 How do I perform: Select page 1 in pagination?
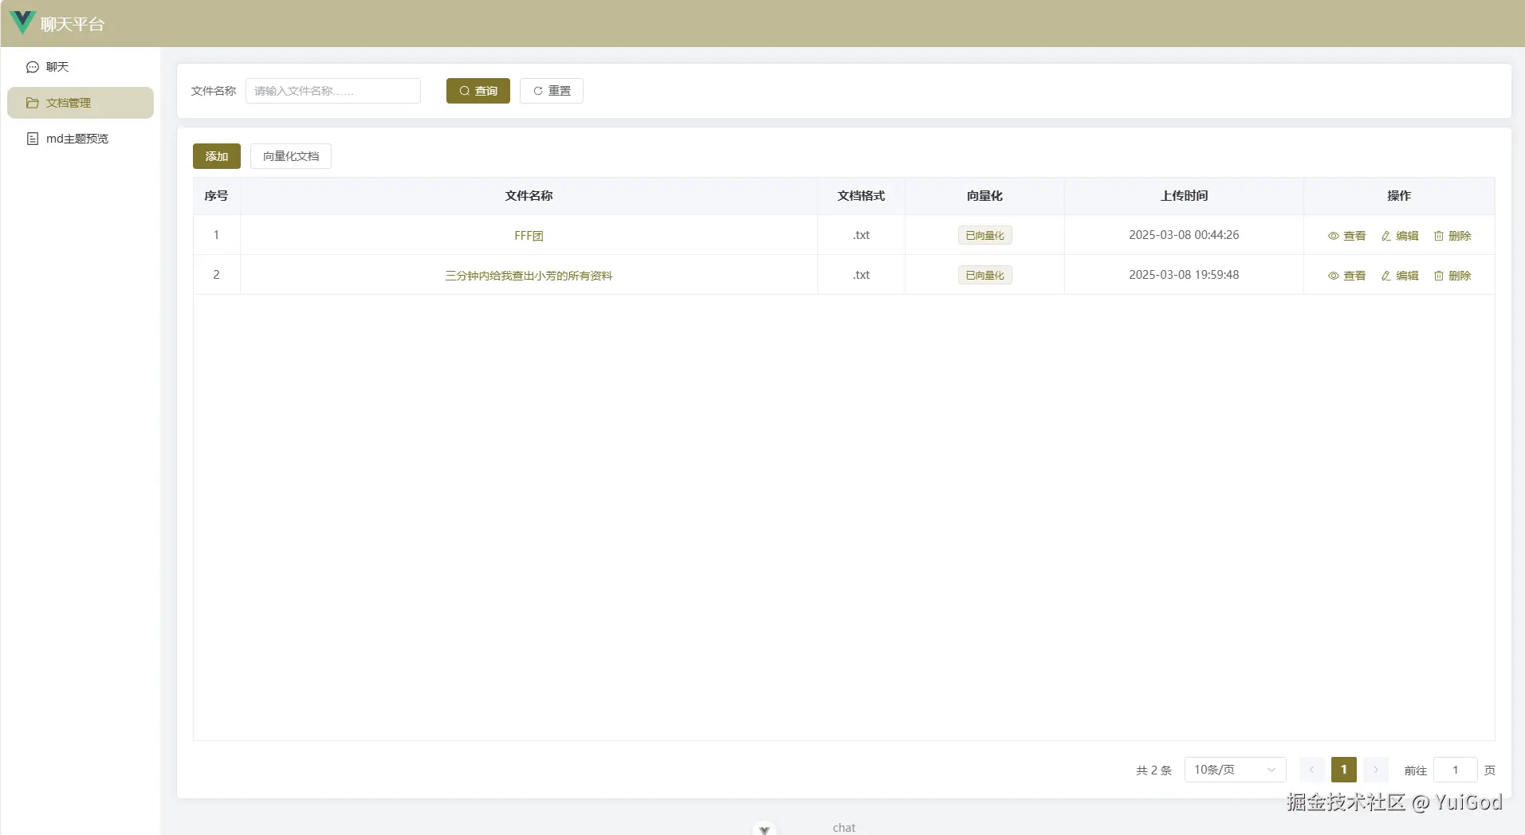(x=1344, y=770)
